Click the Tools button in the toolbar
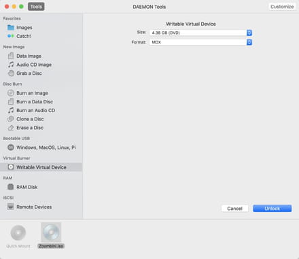 coord(36,7)
